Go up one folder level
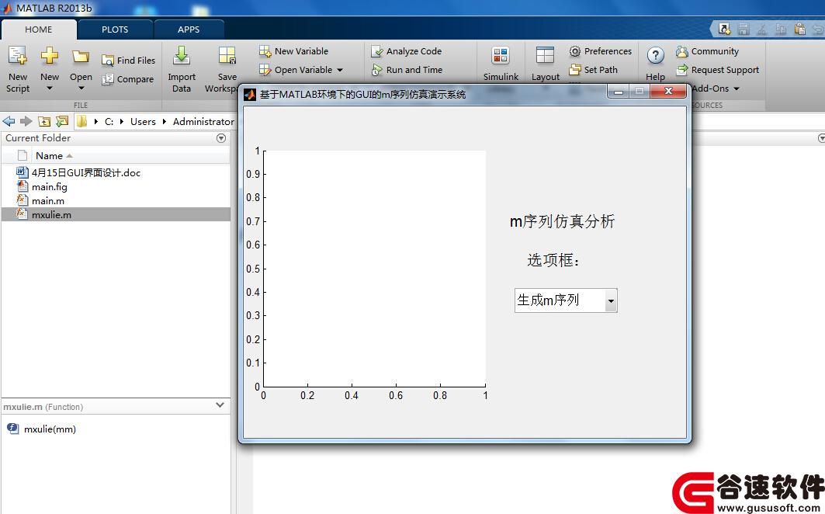The image size is (825, 514). pos(44,122)
